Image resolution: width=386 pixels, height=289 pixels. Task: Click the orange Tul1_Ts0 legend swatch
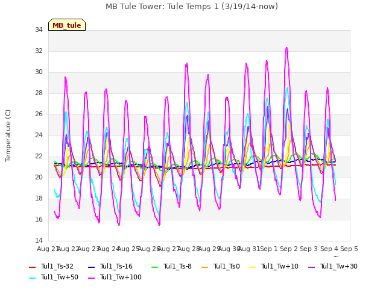point(204,267)
